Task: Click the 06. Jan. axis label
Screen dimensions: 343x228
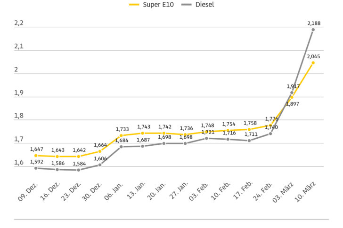Action: click(115, 193)
